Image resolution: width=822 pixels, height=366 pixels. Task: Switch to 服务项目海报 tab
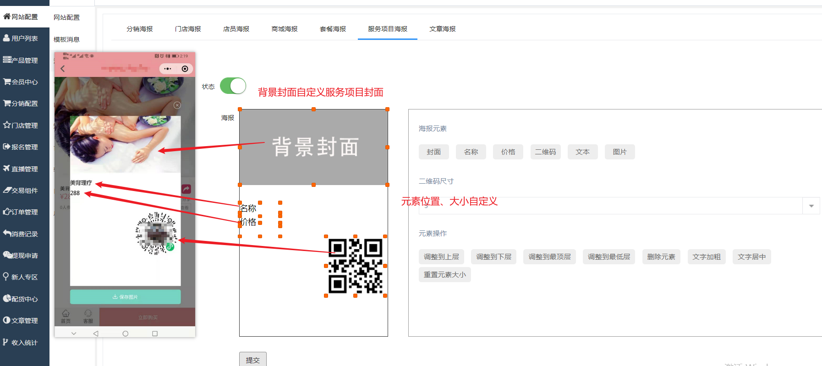pyautogui.click(x=388, y=29)
